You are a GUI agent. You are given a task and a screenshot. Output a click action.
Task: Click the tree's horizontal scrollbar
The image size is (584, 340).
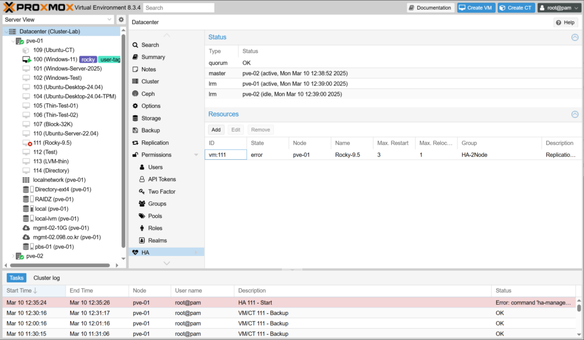click(x=57, y=265)
